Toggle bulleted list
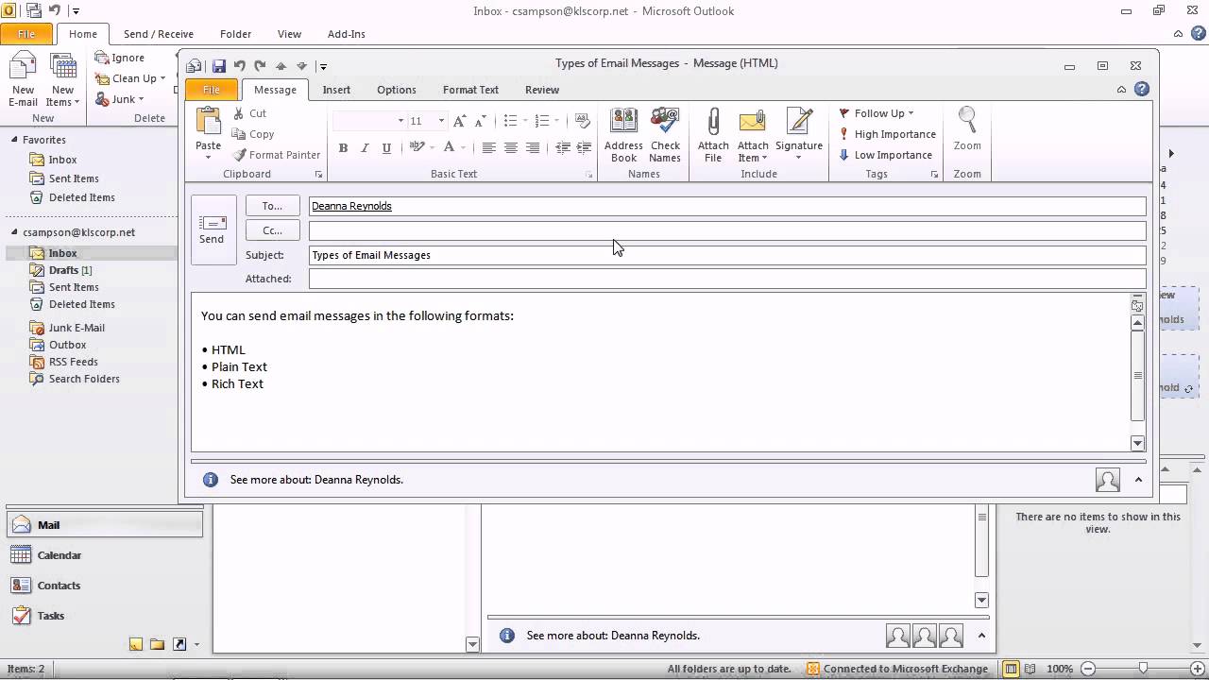The image size is (1209, 680). click(x=510, y=121)
